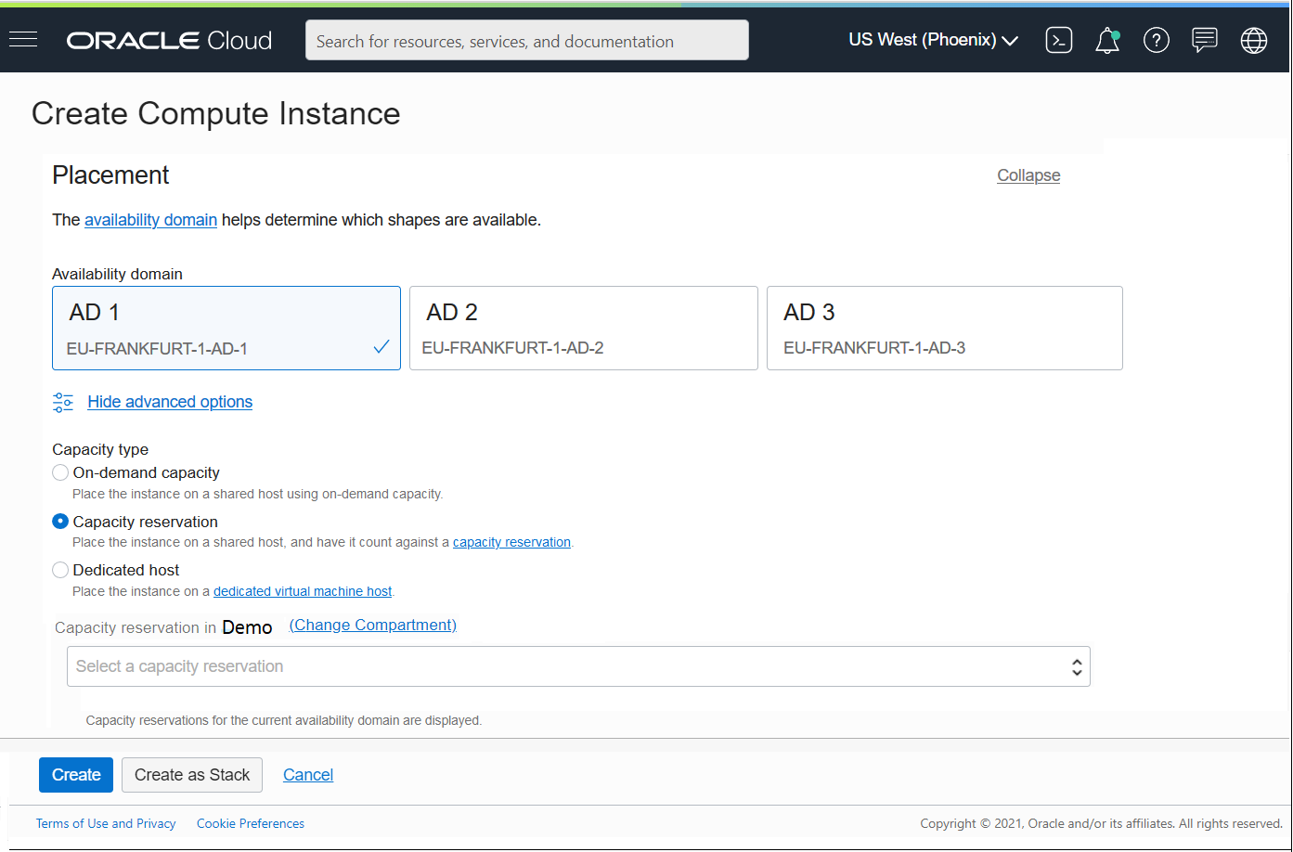Hide advanced options
This screenshot has width=1293, height=852.
pos(170,401)
